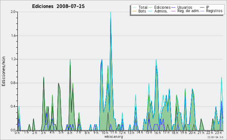Click the y-axis value 2.0
The height and width of the screenshot is (140, 227).
13,12
